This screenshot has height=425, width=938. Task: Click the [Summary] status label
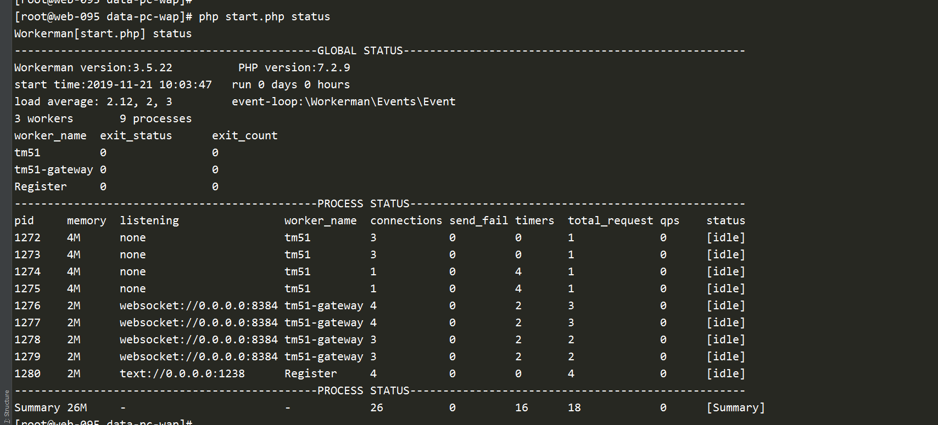point(735,407)
